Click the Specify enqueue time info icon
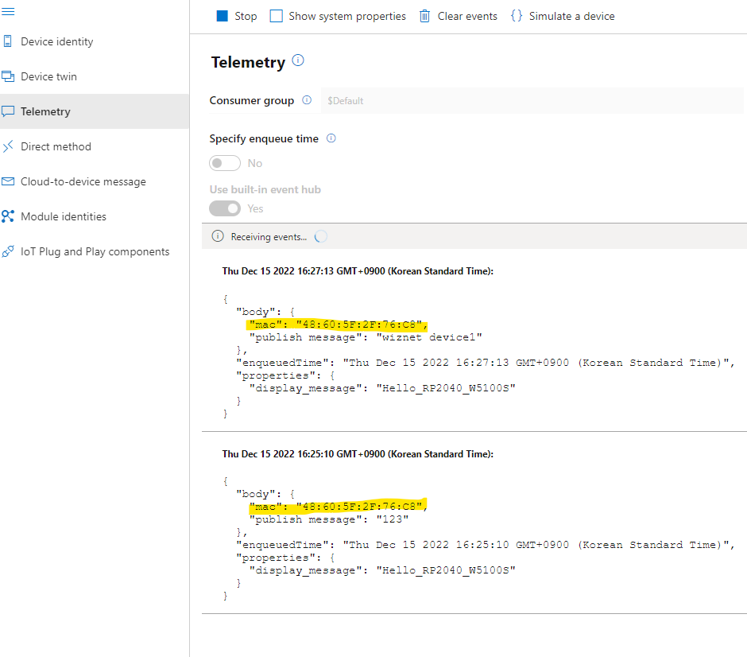 [331, 138]
